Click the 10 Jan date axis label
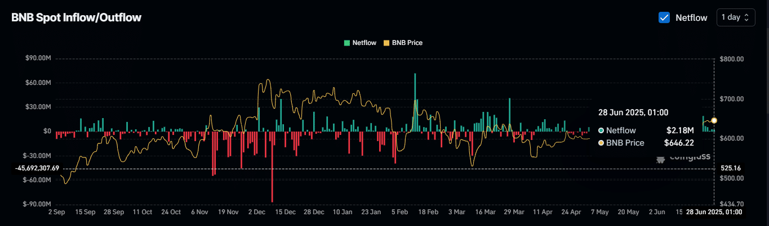This screenshot has width=769, height=226. [343, 213]
